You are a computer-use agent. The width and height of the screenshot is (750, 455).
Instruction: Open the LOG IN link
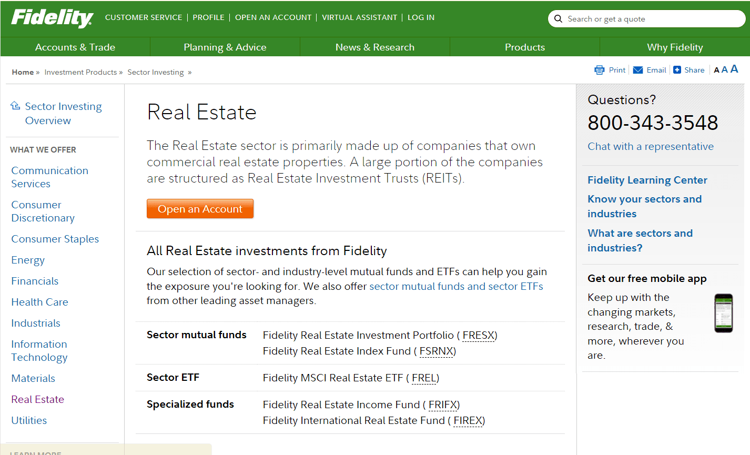click(421, 17)
